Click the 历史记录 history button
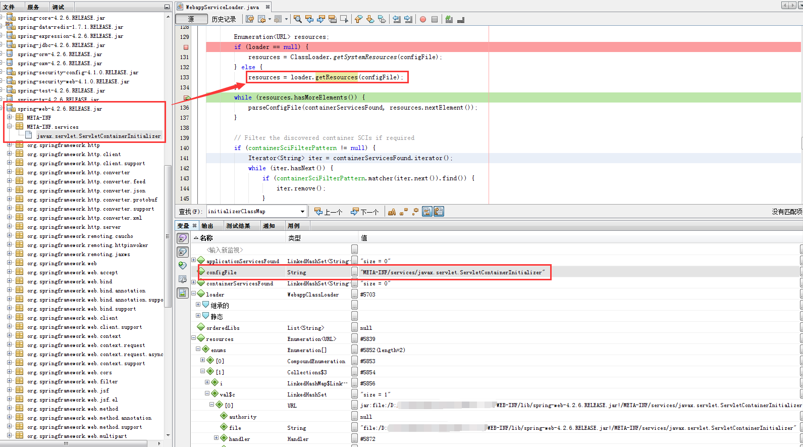The image size is (803, 447). pos(224,19)
